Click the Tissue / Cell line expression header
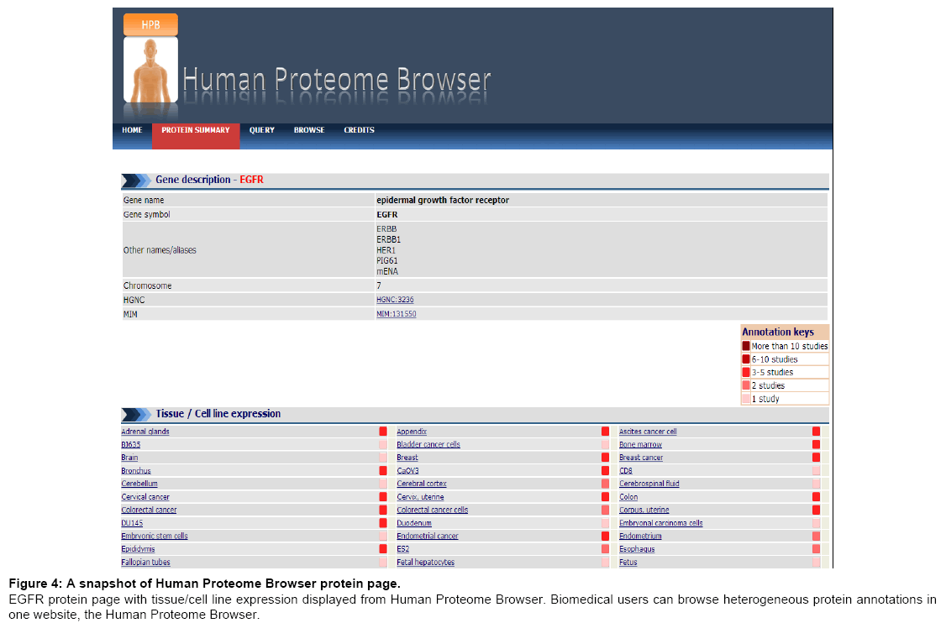Screen dimensions: 946x623 point(218,414)
